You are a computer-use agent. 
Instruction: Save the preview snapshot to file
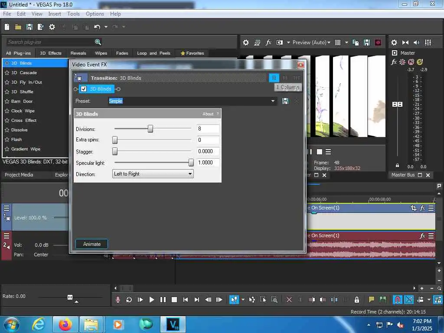point(367,42)
